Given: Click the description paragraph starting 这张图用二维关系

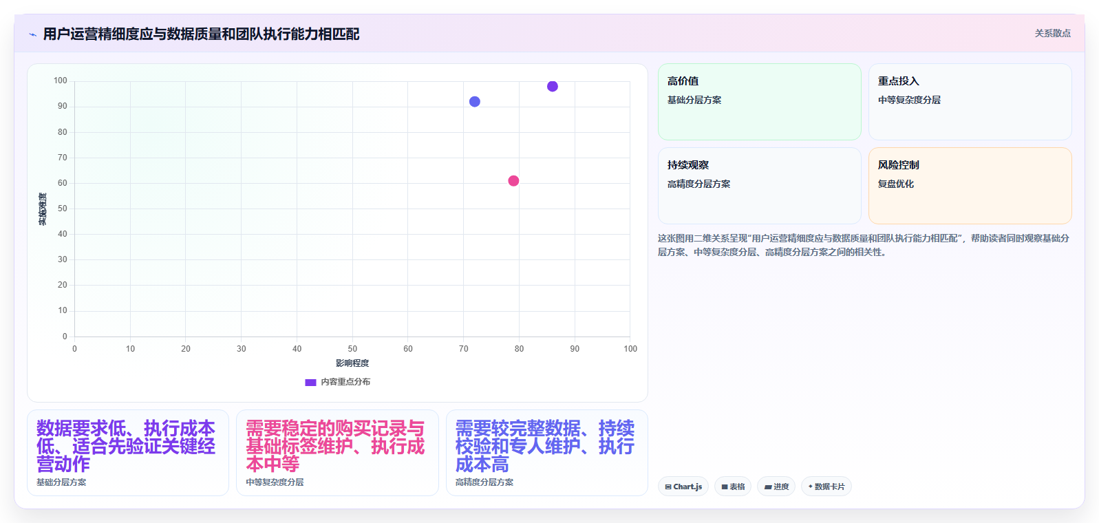Looking at the screenshot, I should point(864,245).
